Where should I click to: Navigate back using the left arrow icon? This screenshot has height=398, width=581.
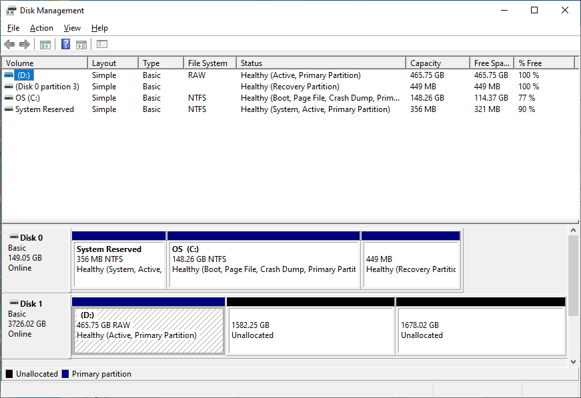click(9, 44)
